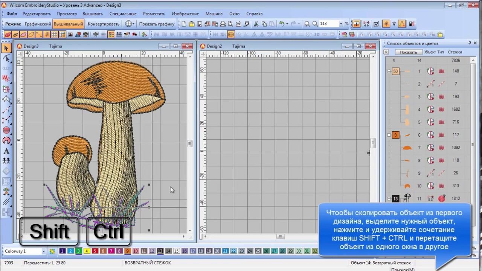482x271 pixels.
Task: Open the zoom percentage dropdown
Action: coord(341,24)
